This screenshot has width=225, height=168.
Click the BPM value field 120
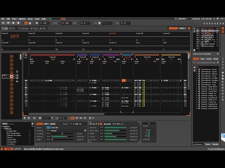[x=67, y=23]
